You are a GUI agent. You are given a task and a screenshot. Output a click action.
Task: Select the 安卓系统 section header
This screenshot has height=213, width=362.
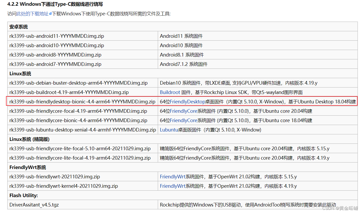click(19, 27)
